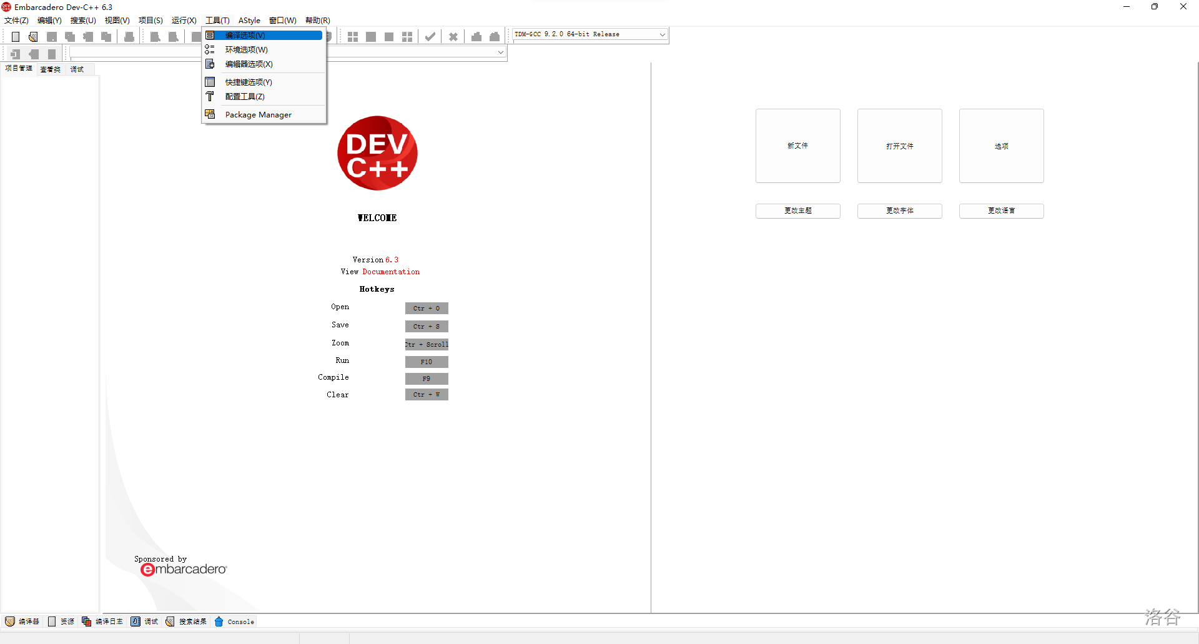Click the Rebuild All toolbar icon
This screenshot has width=1199, height=644.
coord(407,37)
